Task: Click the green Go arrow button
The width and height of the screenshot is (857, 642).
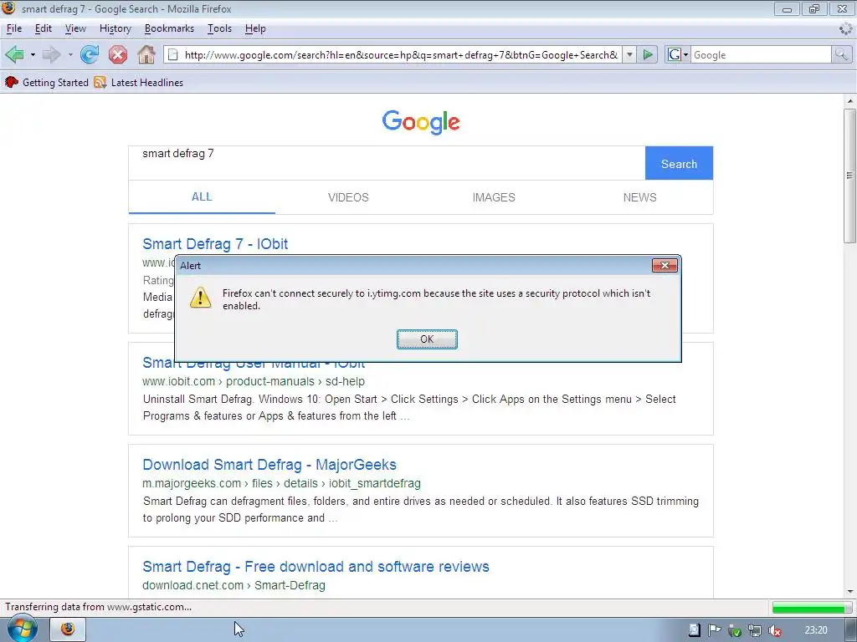Action: pyautogui.click(x=648, y=54)
